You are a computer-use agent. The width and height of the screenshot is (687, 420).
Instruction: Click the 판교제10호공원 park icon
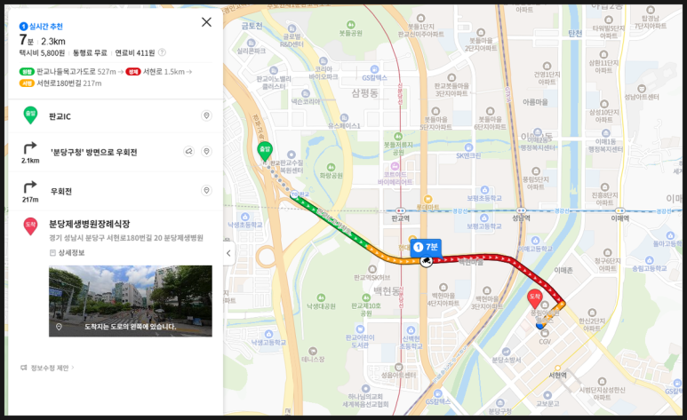pos(366,297)
